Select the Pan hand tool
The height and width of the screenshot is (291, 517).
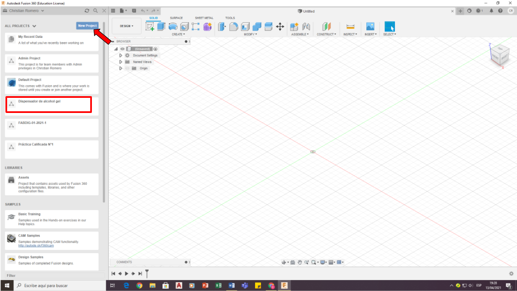pos(300,262)
